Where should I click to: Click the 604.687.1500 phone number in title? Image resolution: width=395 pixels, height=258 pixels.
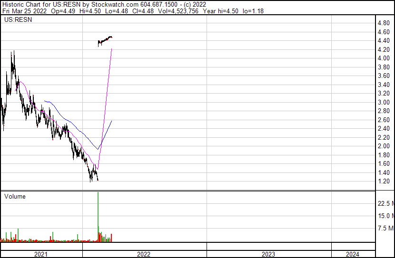[x=158, y=5]
